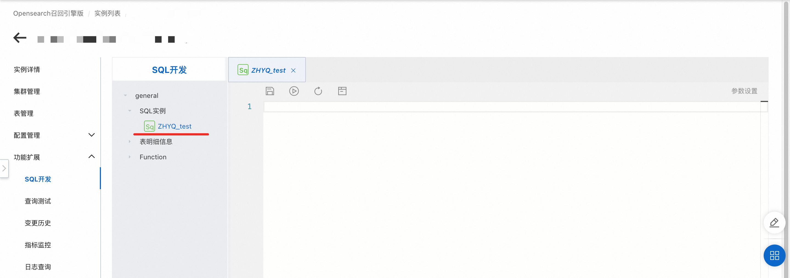This screenshot has width=790, height=278.
Task: Click the line number 1 gutter
Action: point(250,106)
